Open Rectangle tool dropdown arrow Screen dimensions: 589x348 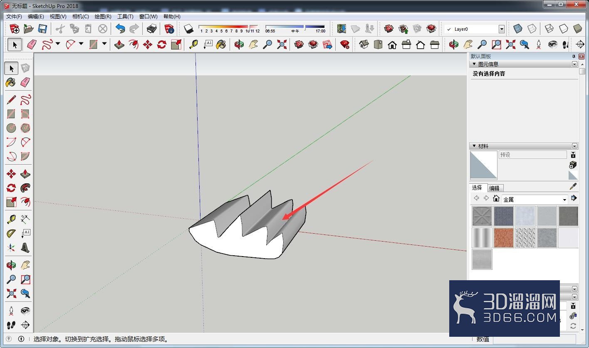click(x=104, y=44)
